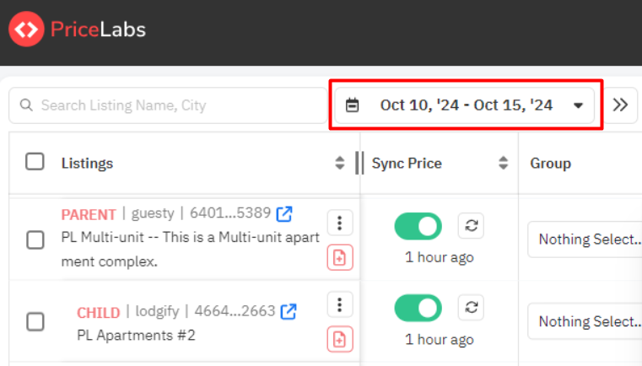642x366 pixels.
Task: Check the PL Apartments #2 checkbox
Action: click(x=35, y=322)
